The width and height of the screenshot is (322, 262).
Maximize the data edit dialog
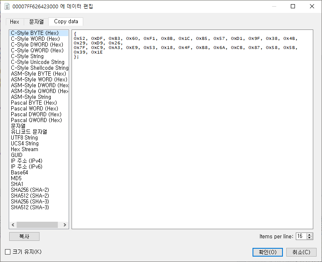tap(293, 6)
